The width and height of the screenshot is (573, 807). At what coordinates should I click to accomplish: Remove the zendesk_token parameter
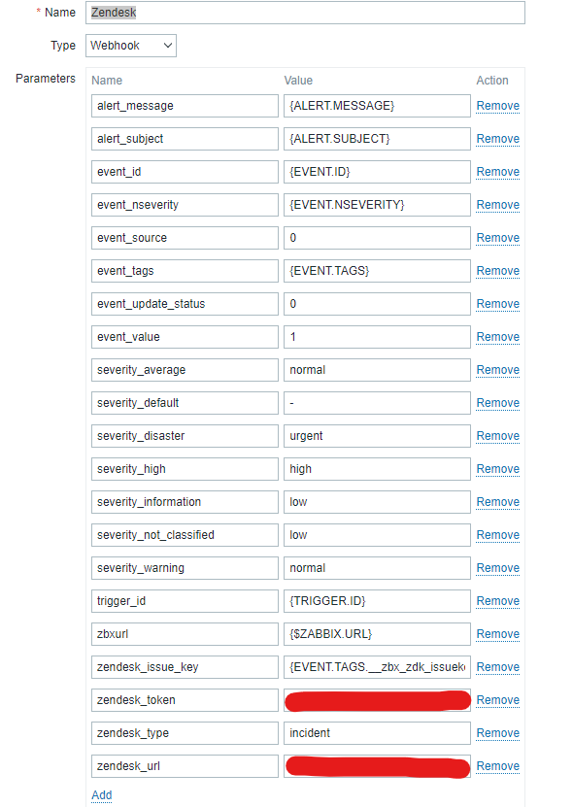coord(497,700)
